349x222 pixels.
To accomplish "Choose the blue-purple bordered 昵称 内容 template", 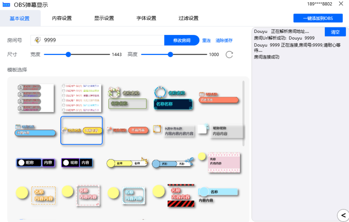I will [x=35, y=163].
